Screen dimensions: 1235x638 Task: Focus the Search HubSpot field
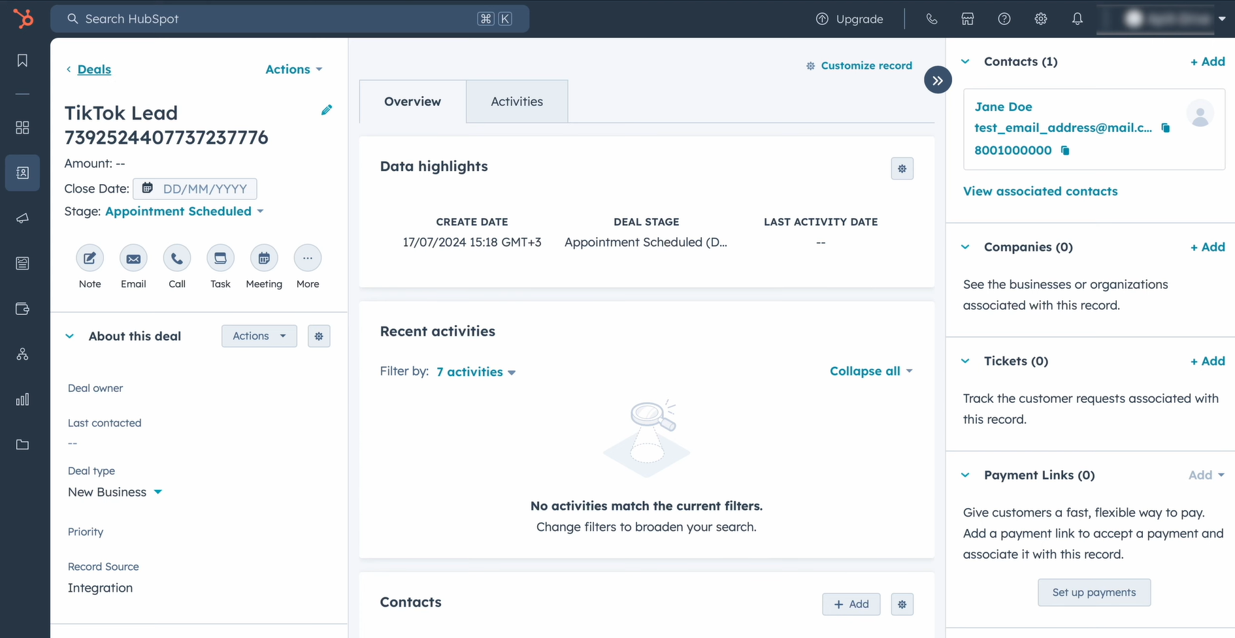point(289,19)
